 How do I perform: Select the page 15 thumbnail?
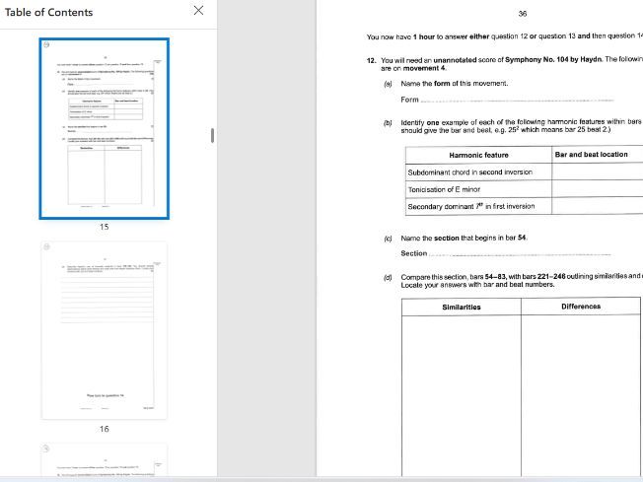point(104,128)
